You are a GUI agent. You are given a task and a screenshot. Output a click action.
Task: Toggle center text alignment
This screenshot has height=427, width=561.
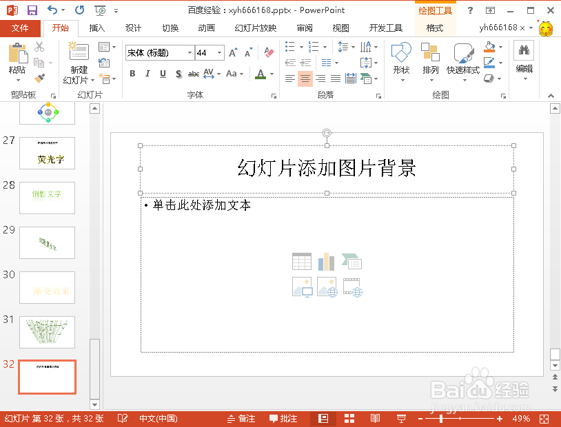(305, 79)
